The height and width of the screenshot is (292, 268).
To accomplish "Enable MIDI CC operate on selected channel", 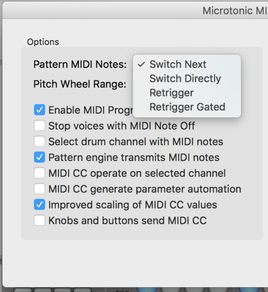I will click(x=39, y=173).
